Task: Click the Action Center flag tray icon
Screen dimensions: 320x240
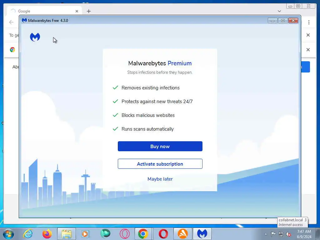Action: click(273, 234)
